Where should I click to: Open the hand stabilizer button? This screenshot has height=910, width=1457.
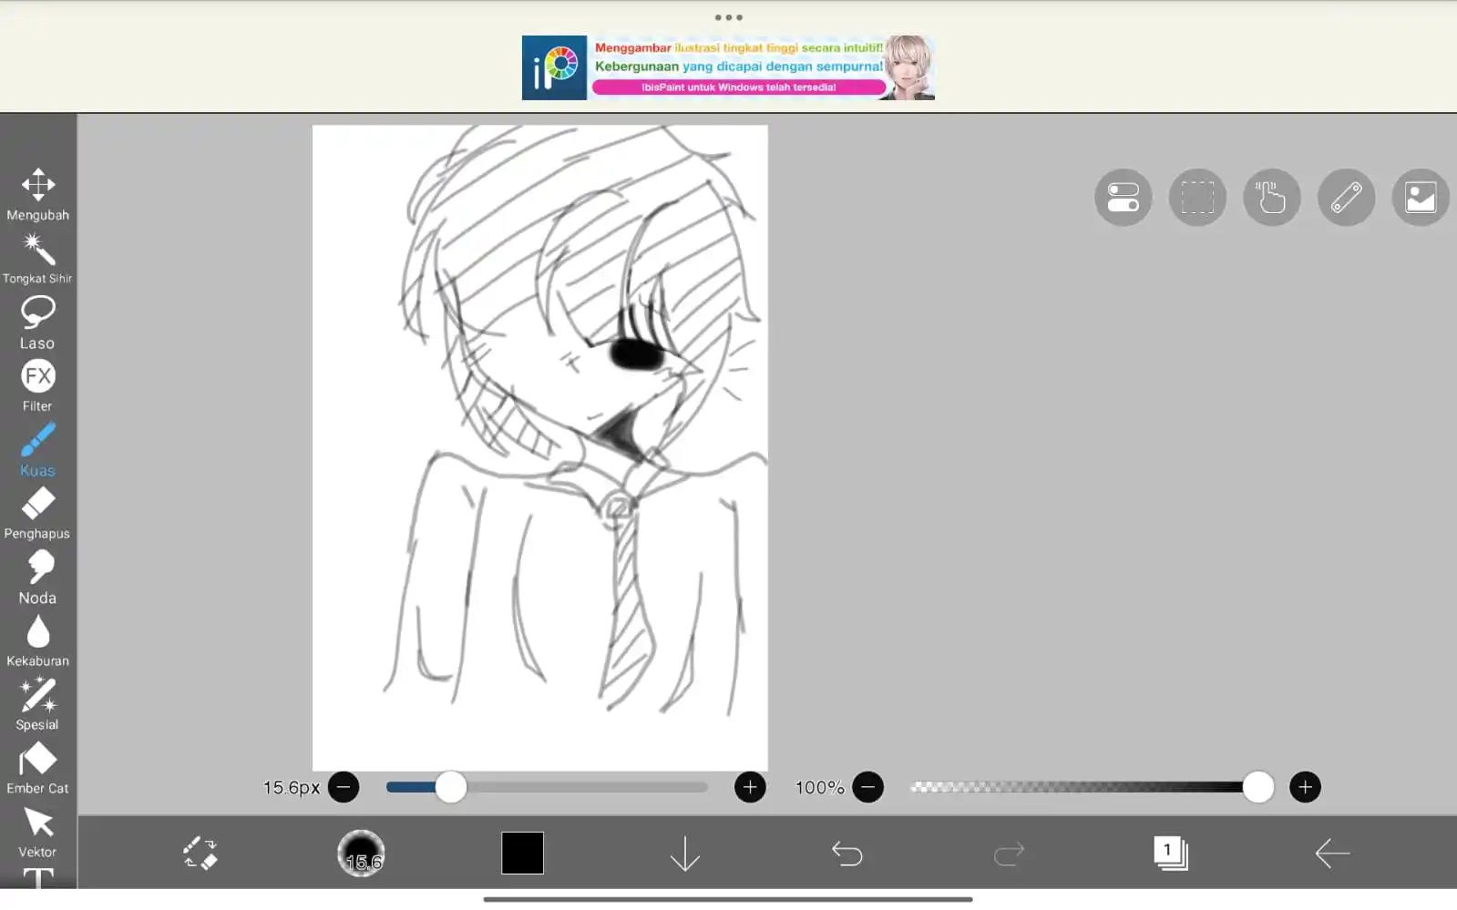pos(1272,198)
